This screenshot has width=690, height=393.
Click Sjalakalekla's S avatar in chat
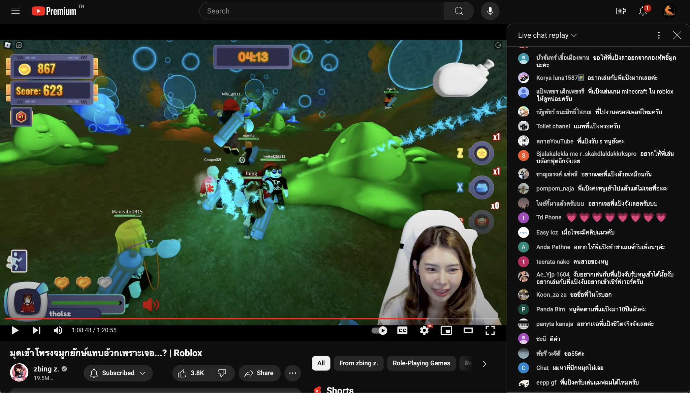point(523,156)
